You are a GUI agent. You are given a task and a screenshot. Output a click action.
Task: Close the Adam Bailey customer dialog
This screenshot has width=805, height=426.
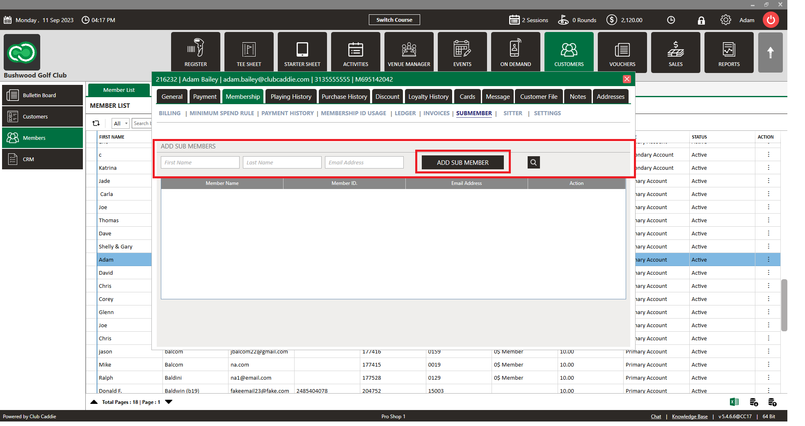pyautogui.click(x=627, y=79)
